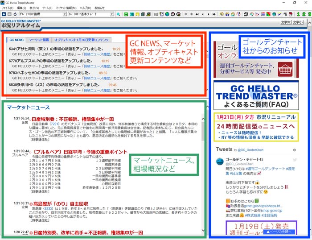Open 銘柄ニュース履歴 link under 6770アルプスALP
This screenshot has width=312, height=240.
coord(97,66)
